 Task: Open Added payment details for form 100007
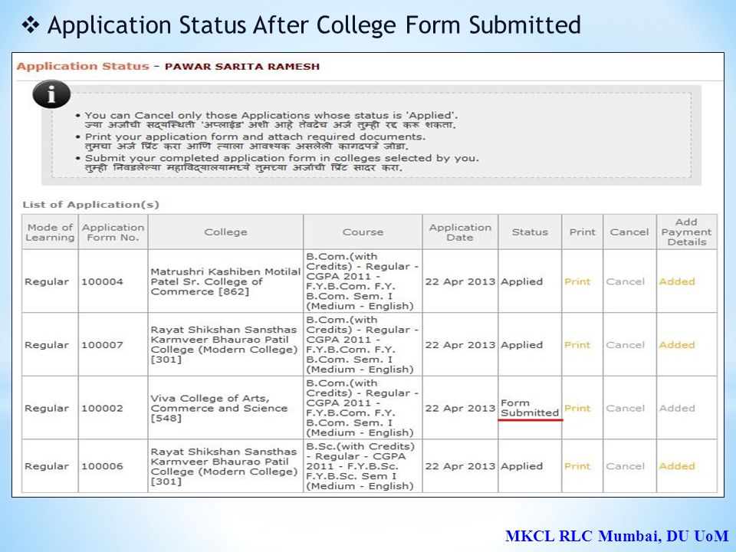(676, 344)
